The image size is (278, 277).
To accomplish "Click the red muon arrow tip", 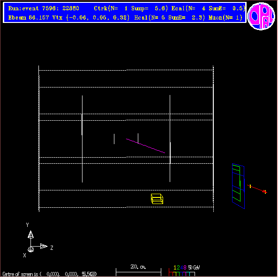I will coord(265,192).
